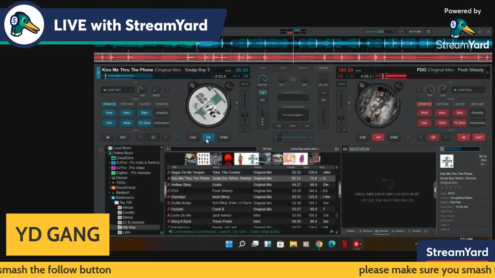Image resolution: width=495 pixels, height=278 pixels.
Task: Expand the Local Music tree node
Action: (106, 148)
